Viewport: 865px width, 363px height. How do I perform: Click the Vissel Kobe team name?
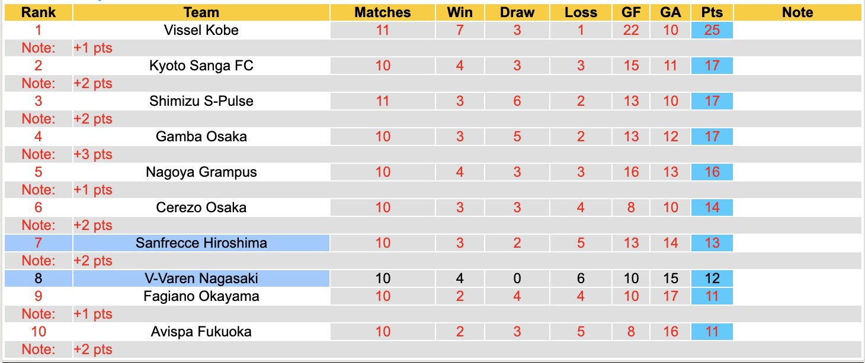[x=201, y=30]
